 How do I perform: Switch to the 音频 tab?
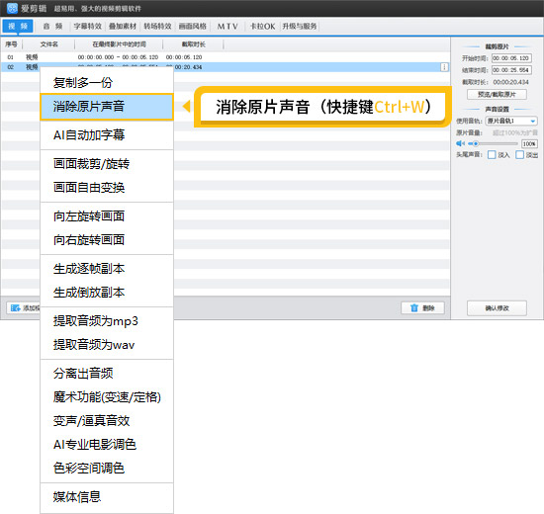(x=52, y=27)
